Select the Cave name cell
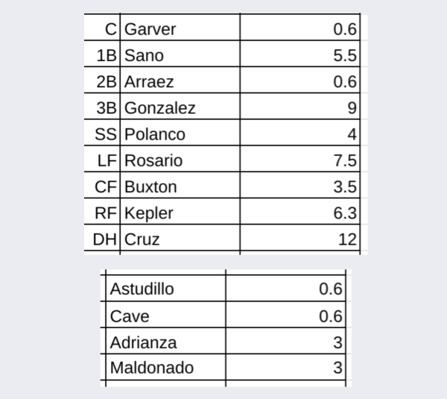This screenshot has height=399, width=447. pos(165,316)
